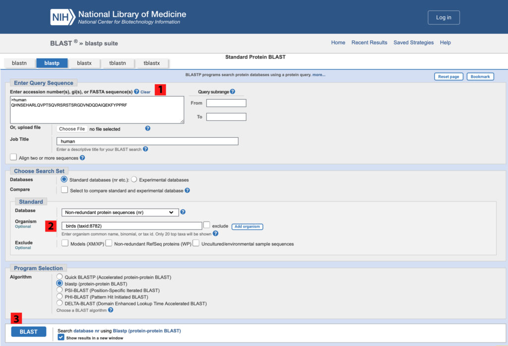Clear the query sequence via Clear link
The height and width of the screenshot is (346, 508).
145,92
